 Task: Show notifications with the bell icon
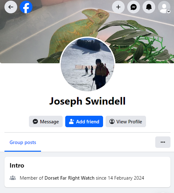(x=149, y=7)
